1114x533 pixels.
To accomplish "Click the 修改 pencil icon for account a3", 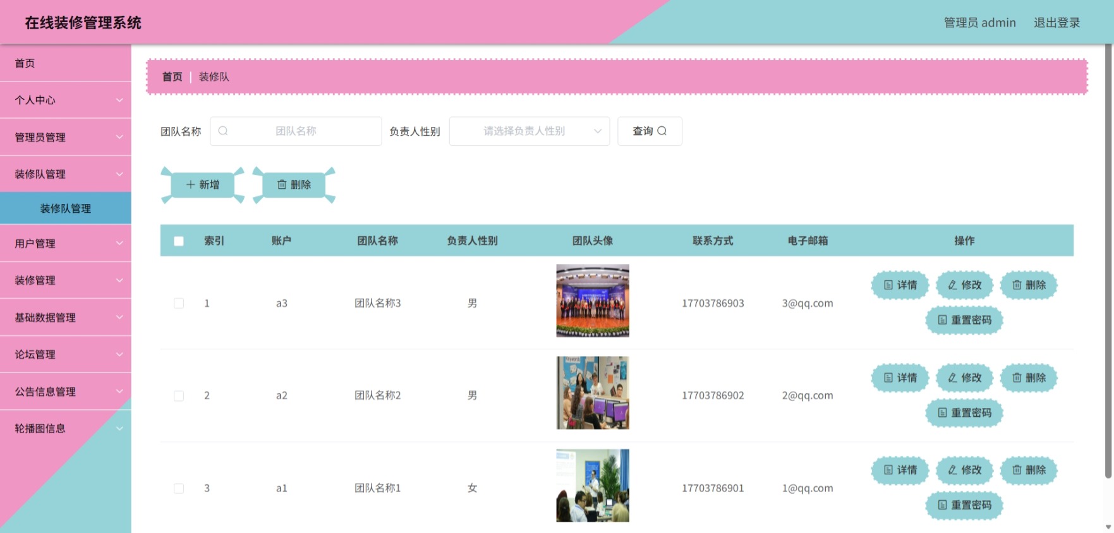I will point(952,285).
